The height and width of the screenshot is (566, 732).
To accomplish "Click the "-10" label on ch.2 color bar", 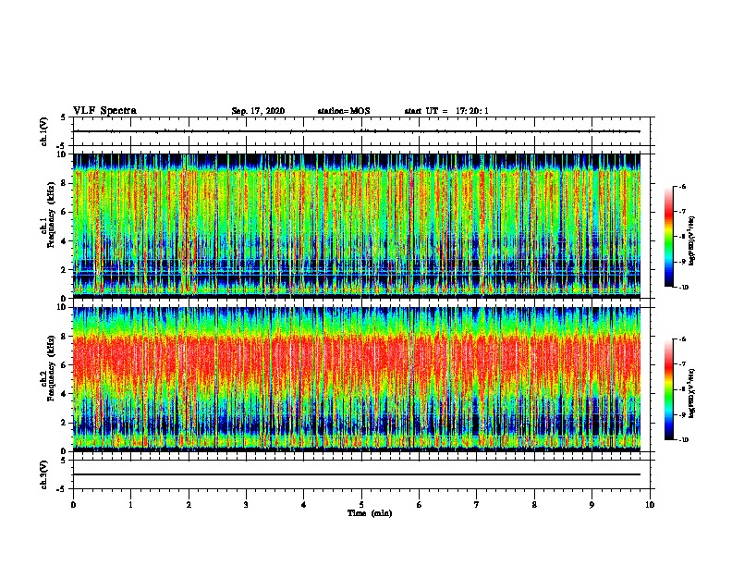I will pyautogui.click(x=684, y=439).
